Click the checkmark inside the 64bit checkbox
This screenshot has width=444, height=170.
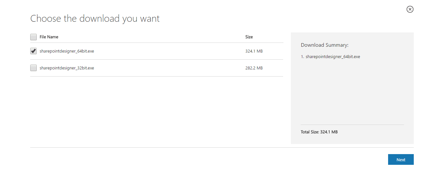coord(33,51)
